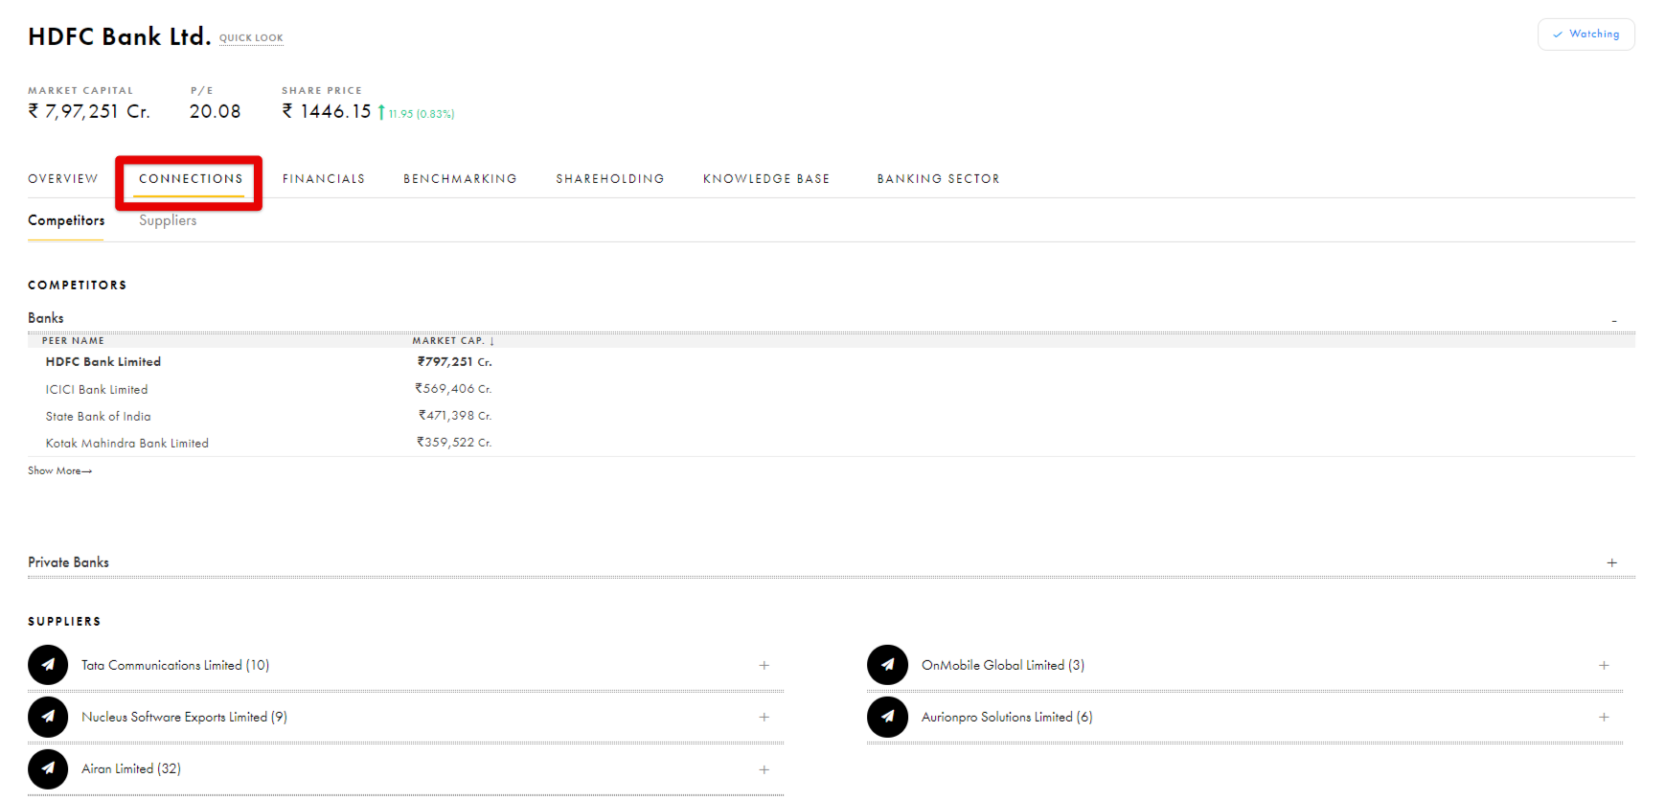Expand Nucleus Software Exports Limited row
1665x801 pixels.
coord(764,717)
